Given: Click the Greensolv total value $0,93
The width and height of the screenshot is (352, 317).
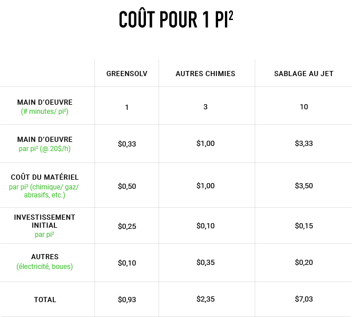Looking at the screenshot, I should [x=126, y=299].
